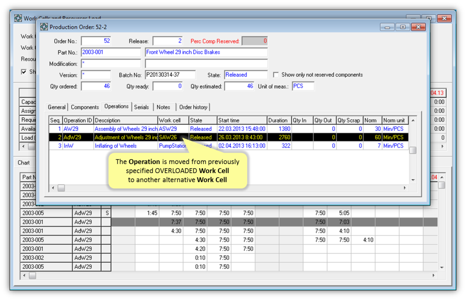Image resolution: width=466 pixels, height=300 pixels.
Task: Click the State field showing Released
Action: [246, 75]
